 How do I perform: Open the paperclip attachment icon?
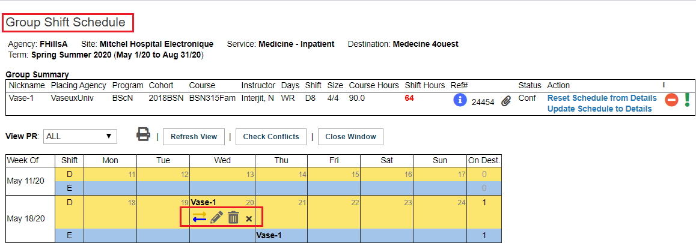505,102
